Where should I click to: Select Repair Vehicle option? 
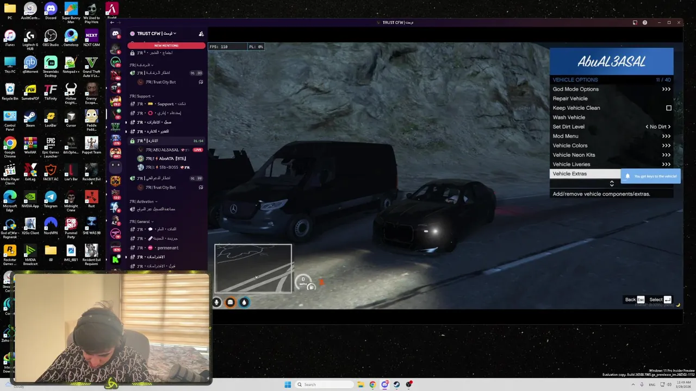click(x=612, y=98)
